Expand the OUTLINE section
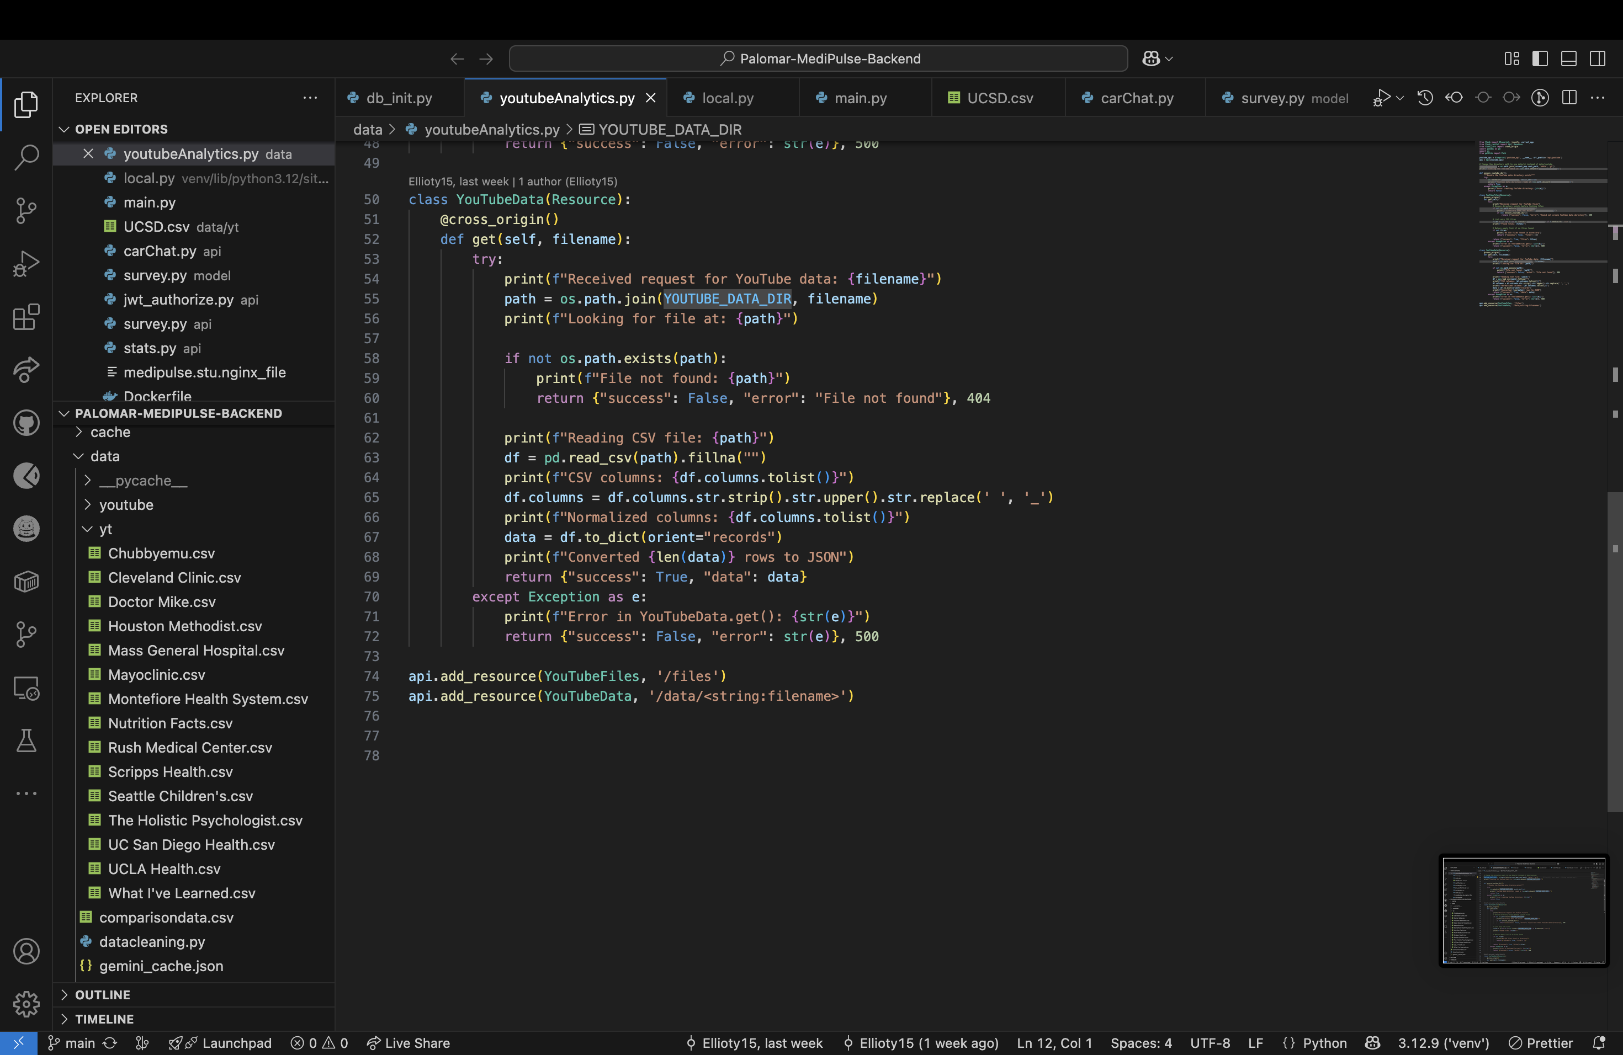 [x=102, y=995]
